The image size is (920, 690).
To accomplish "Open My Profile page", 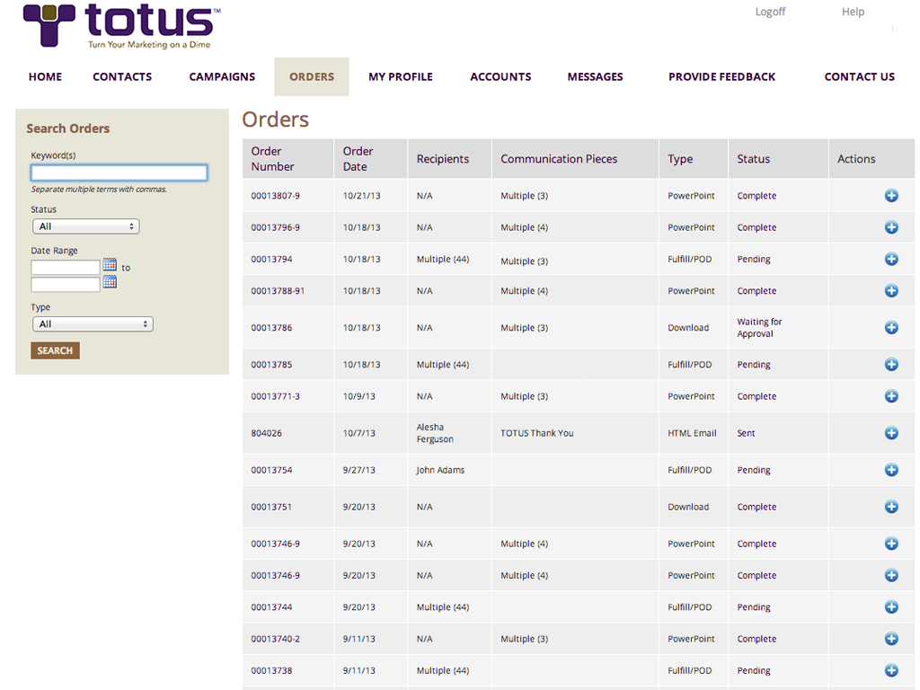I will [x=401, y=77].
